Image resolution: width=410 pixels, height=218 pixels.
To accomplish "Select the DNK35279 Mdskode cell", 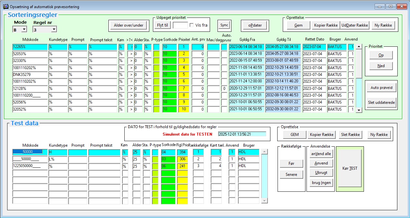I will pos(30,74).
